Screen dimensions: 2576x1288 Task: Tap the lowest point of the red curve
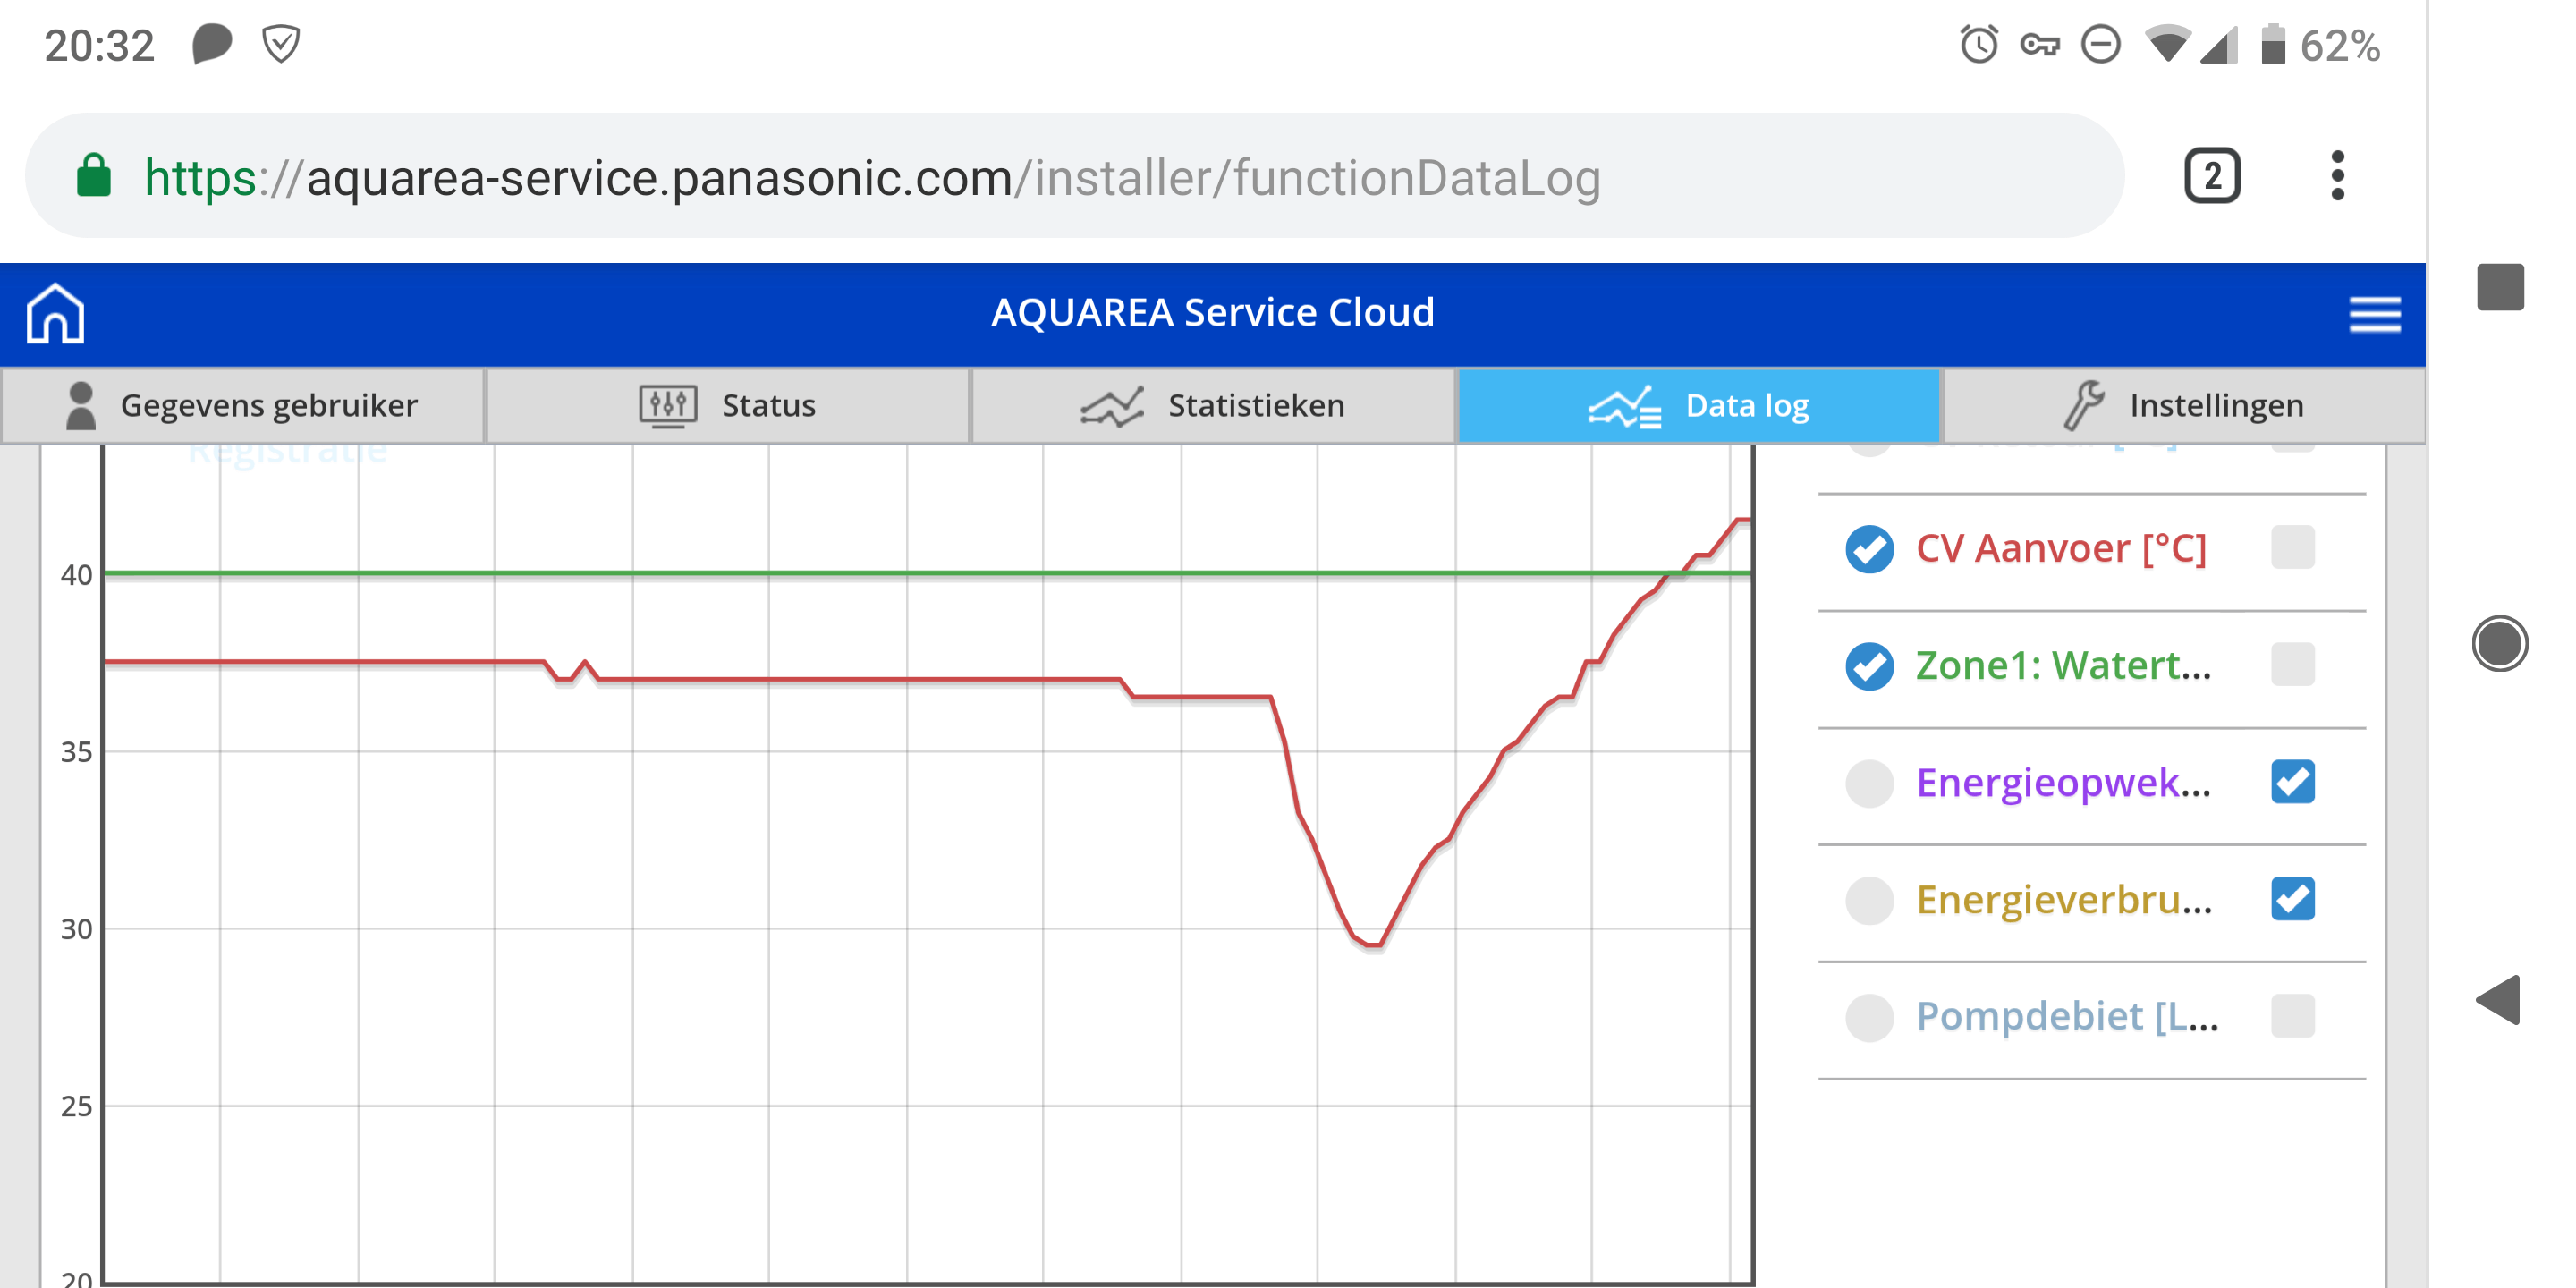click(1372, 944)
